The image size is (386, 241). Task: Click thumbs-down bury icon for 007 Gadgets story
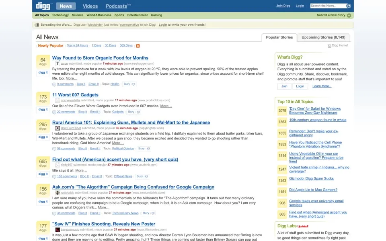[x=138, y=112]
